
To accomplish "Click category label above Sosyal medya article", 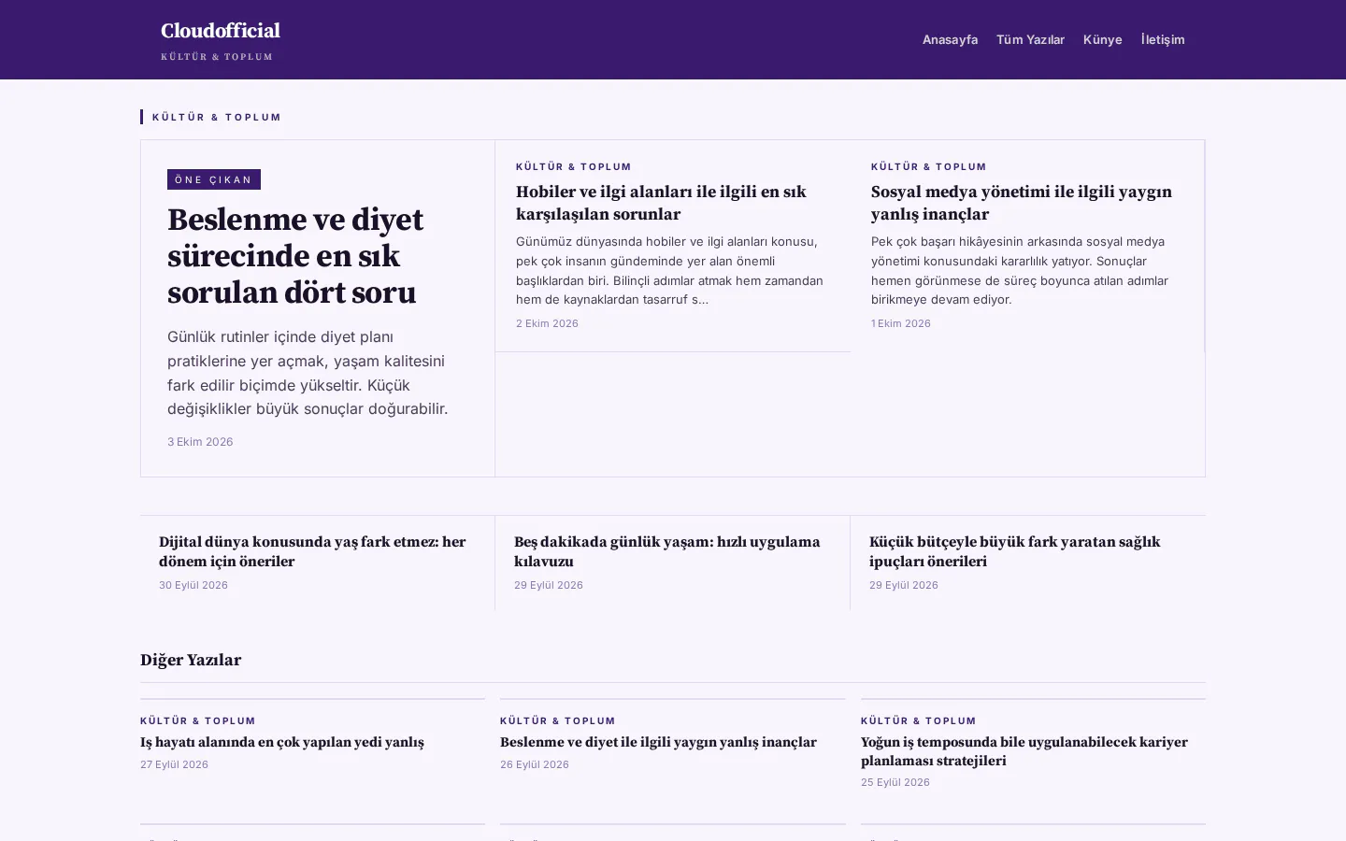I will tap(929, 166).
